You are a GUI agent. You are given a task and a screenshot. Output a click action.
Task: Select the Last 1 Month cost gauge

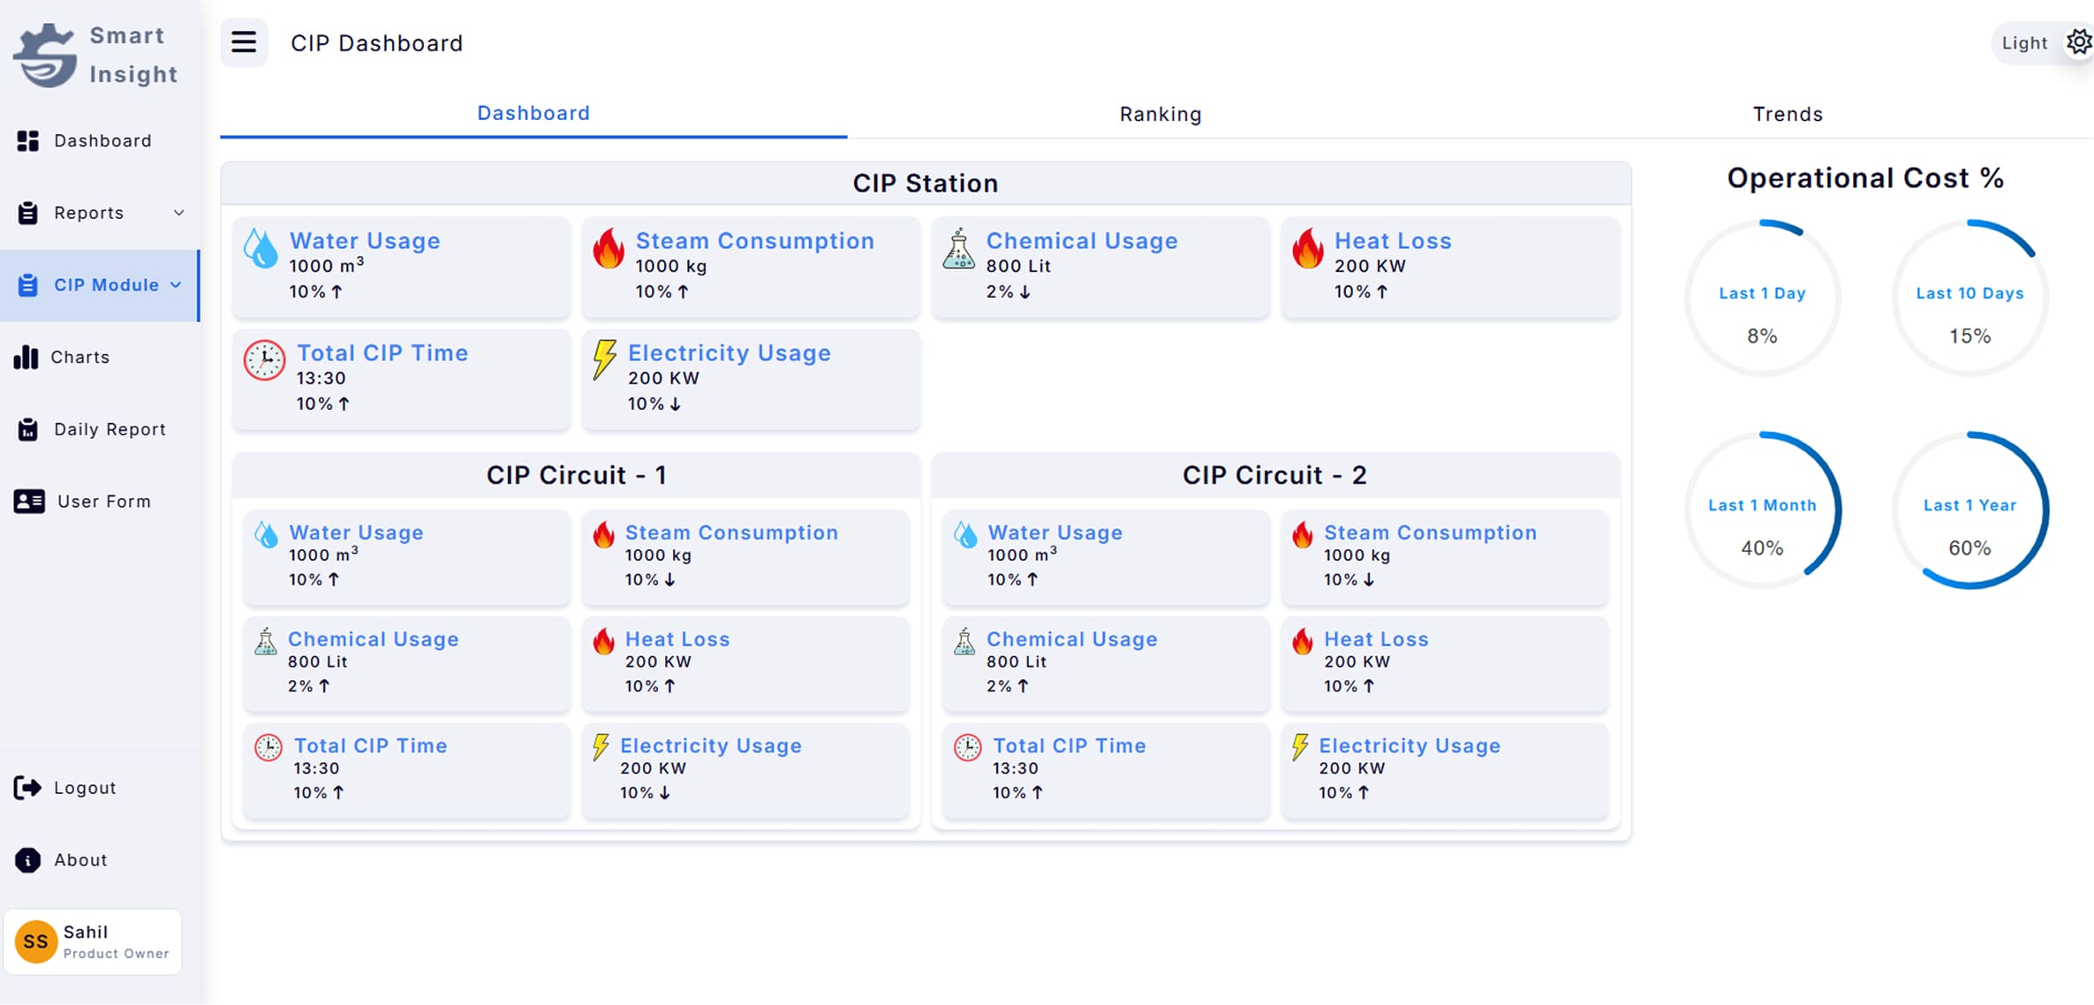coord(1761,510)
